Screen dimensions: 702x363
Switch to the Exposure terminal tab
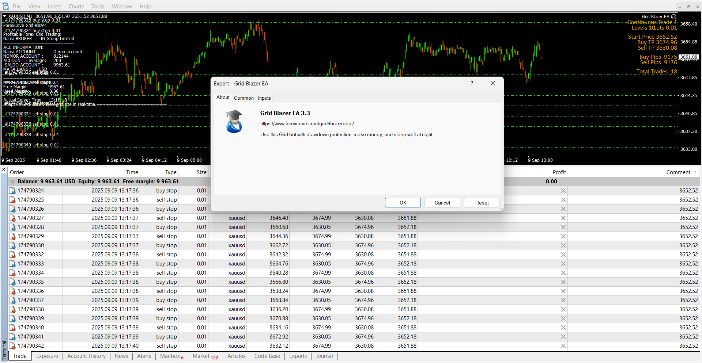coord(47,356)
